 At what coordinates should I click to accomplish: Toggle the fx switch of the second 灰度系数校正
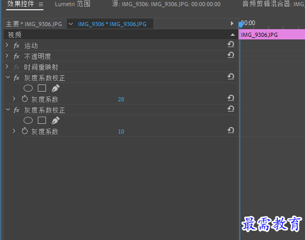[x=16, y=110]
